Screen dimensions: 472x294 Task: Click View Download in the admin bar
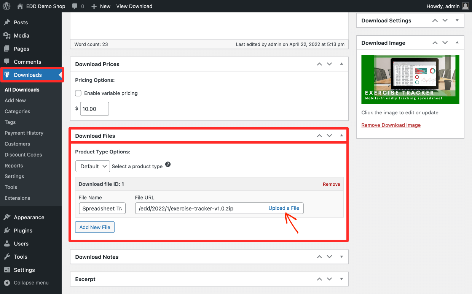[134, 6]
